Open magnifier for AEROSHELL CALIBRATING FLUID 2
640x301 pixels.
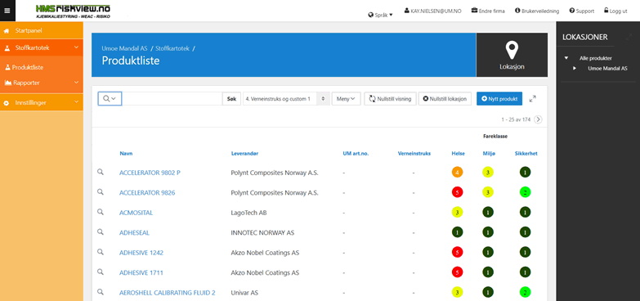click(101, 292)
